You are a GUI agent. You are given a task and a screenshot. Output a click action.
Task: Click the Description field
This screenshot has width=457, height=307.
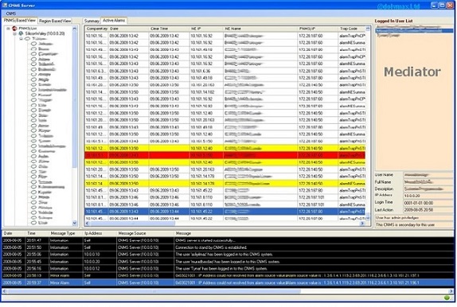[428, 188]
